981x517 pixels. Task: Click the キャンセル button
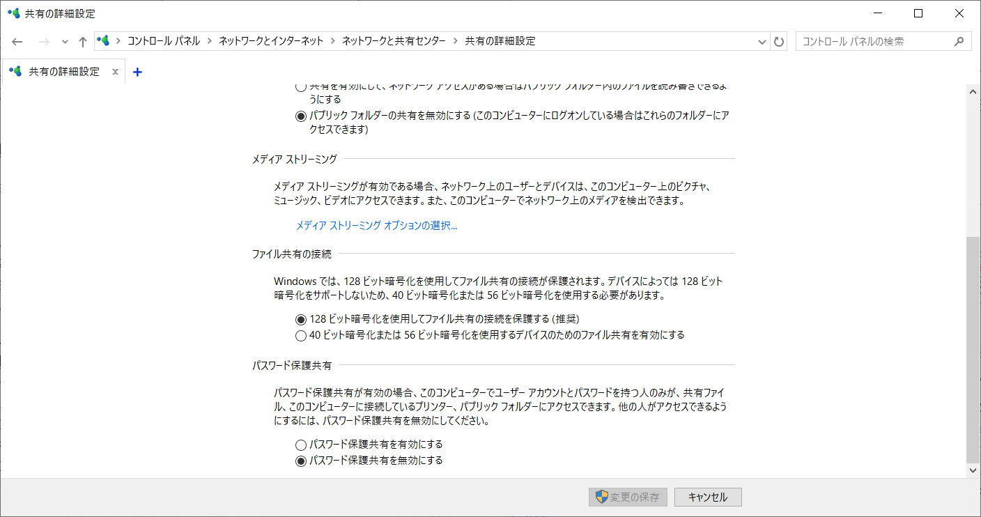(x=707, y=497)
